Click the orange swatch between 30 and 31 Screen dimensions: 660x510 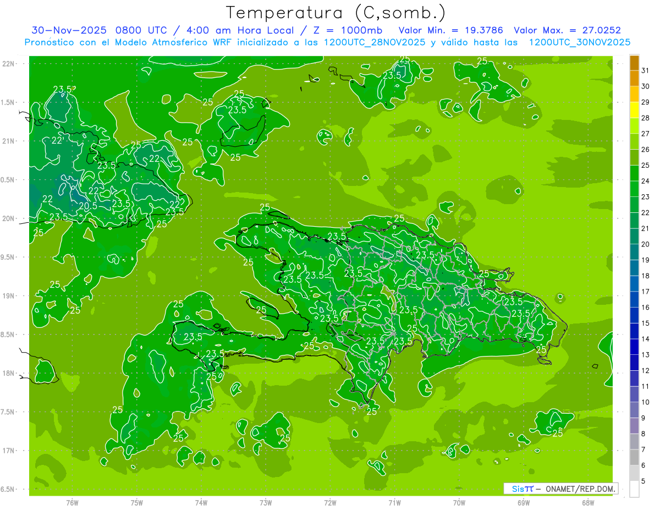[x=634, y=79]
